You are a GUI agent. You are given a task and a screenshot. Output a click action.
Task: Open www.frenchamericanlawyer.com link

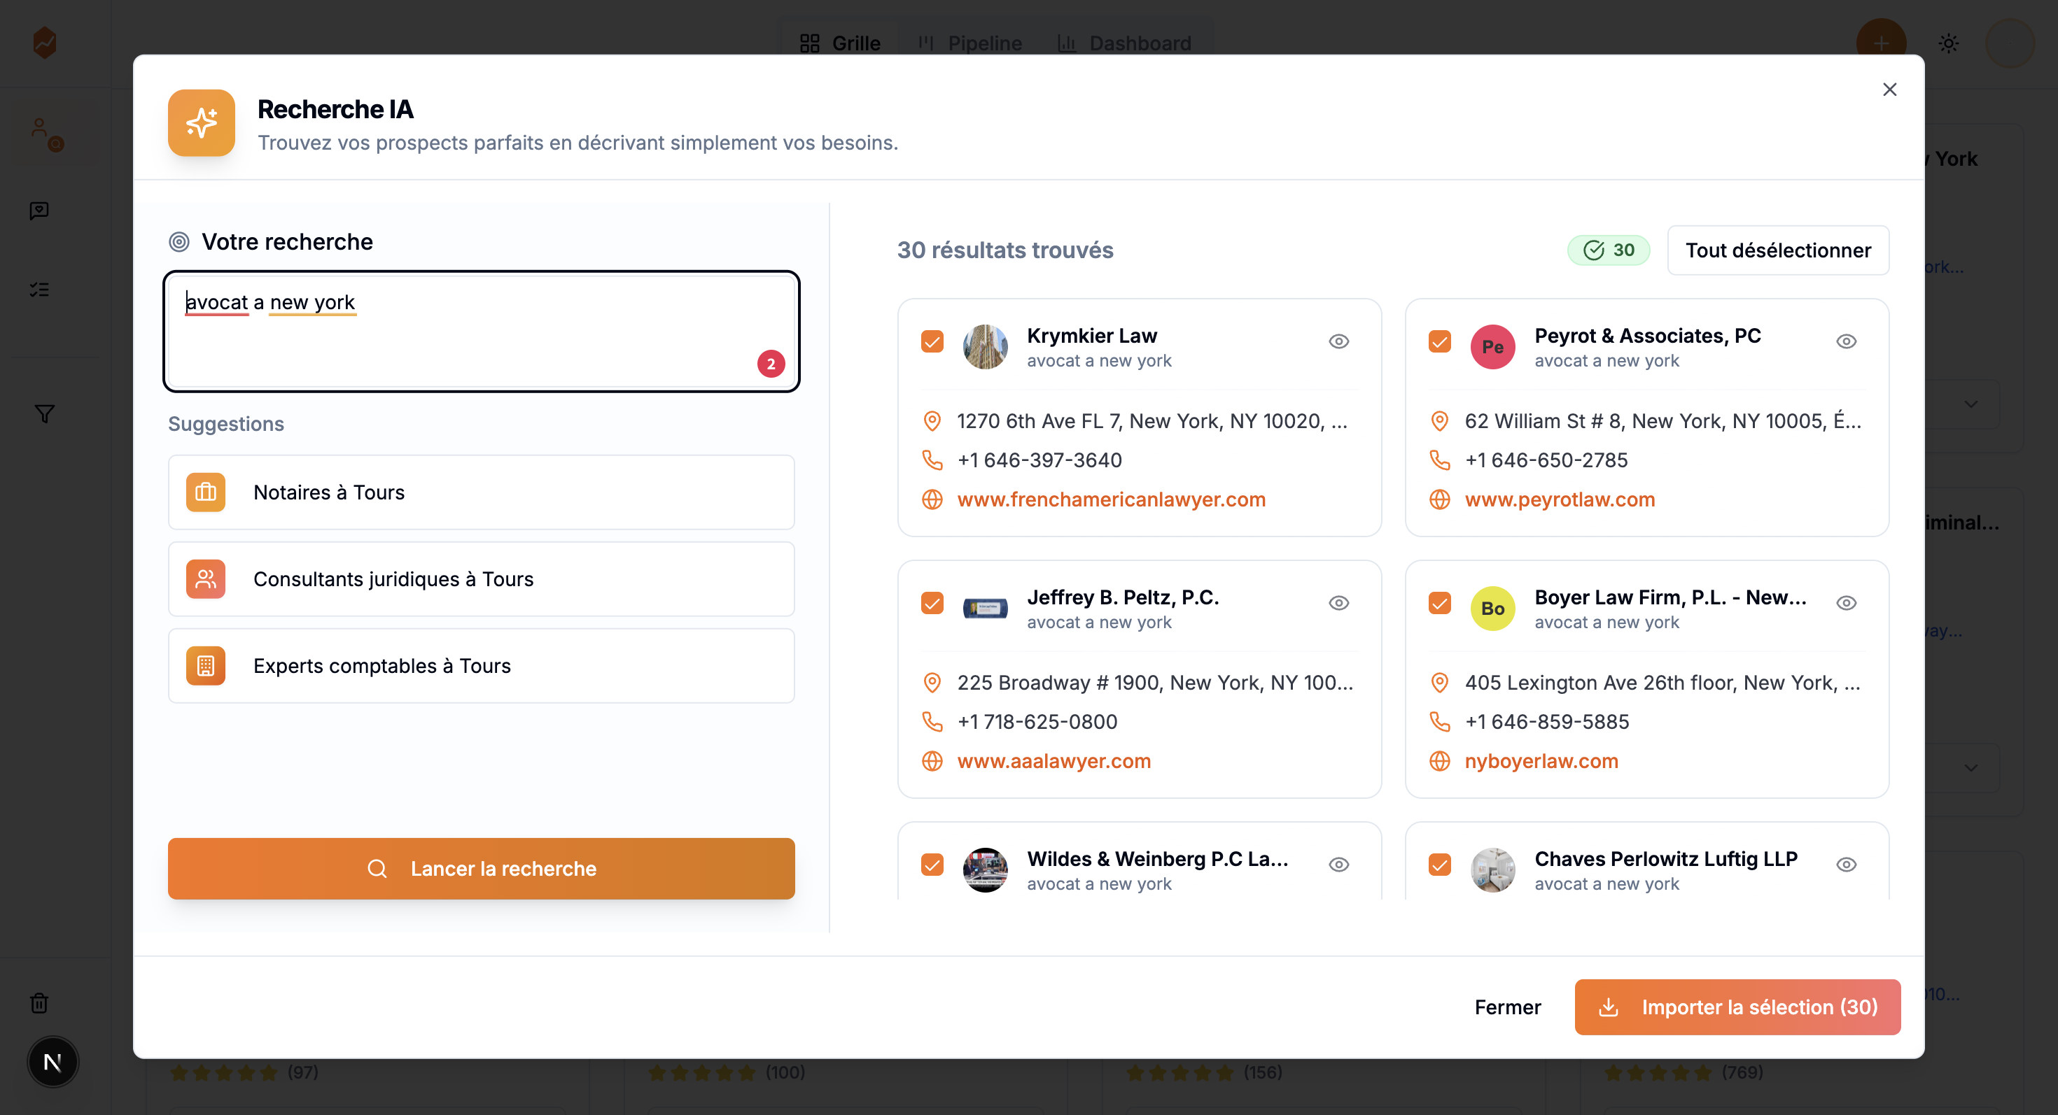click(x=1112, y=499)
